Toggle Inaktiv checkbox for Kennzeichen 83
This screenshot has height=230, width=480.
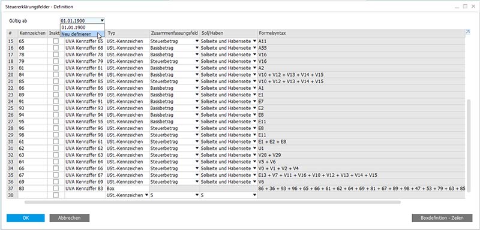coord(56,189)
